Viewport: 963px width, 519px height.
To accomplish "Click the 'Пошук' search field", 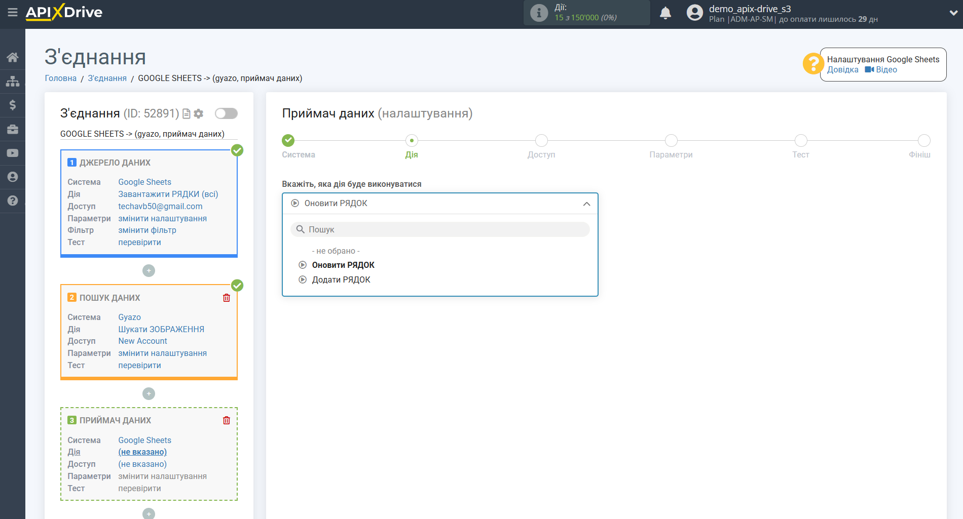I will pos(440,230).
